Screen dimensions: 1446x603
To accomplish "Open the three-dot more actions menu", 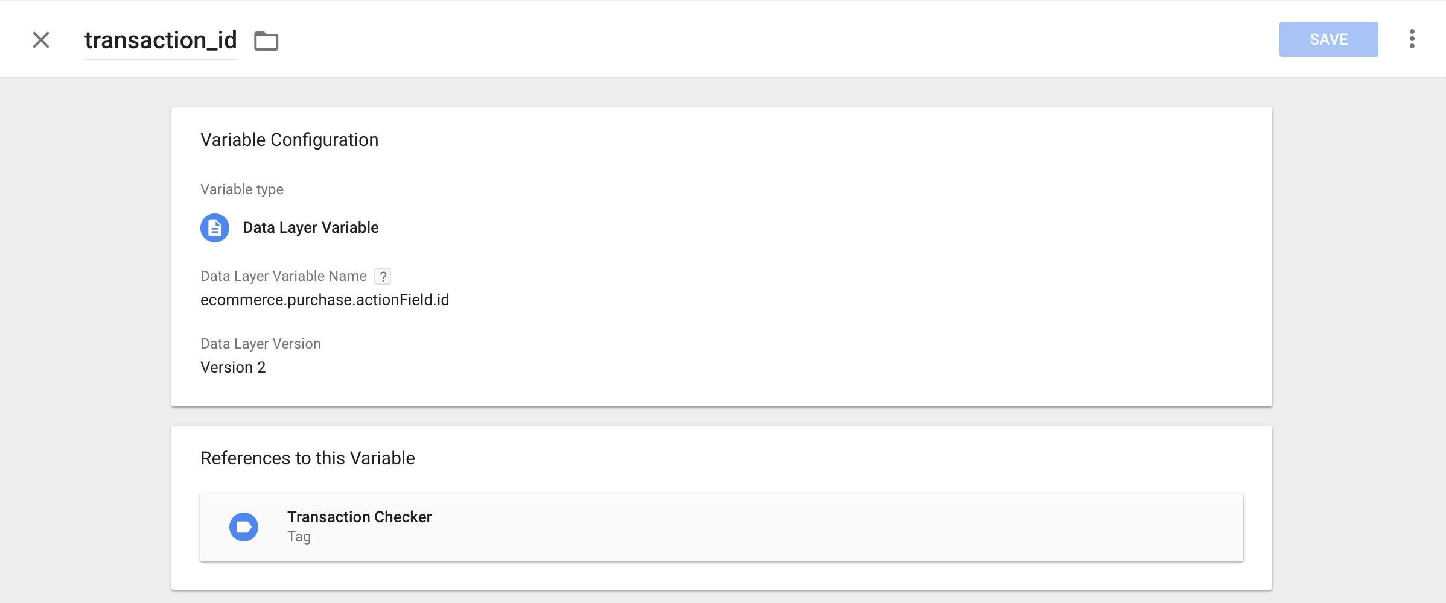I will [x=1412, y=39].
